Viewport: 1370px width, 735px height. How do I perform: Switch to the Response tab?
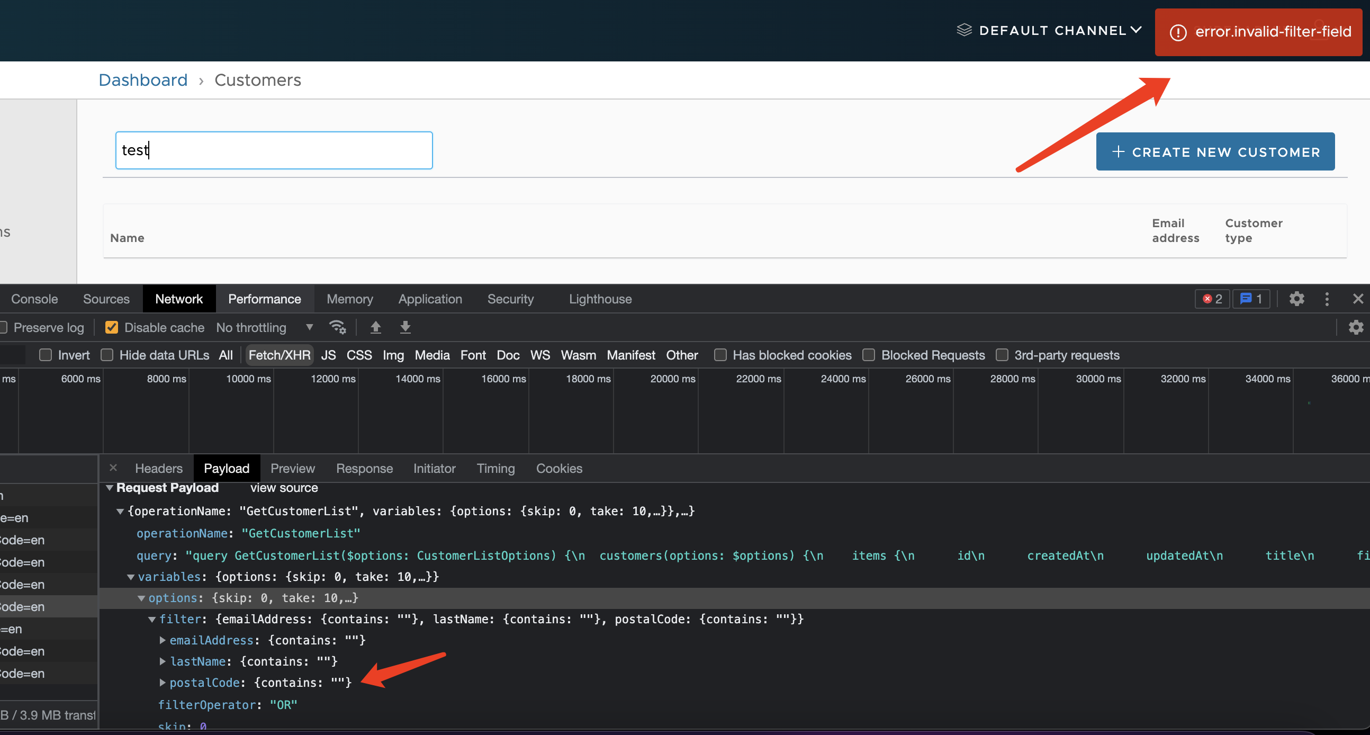coord(364,468)
